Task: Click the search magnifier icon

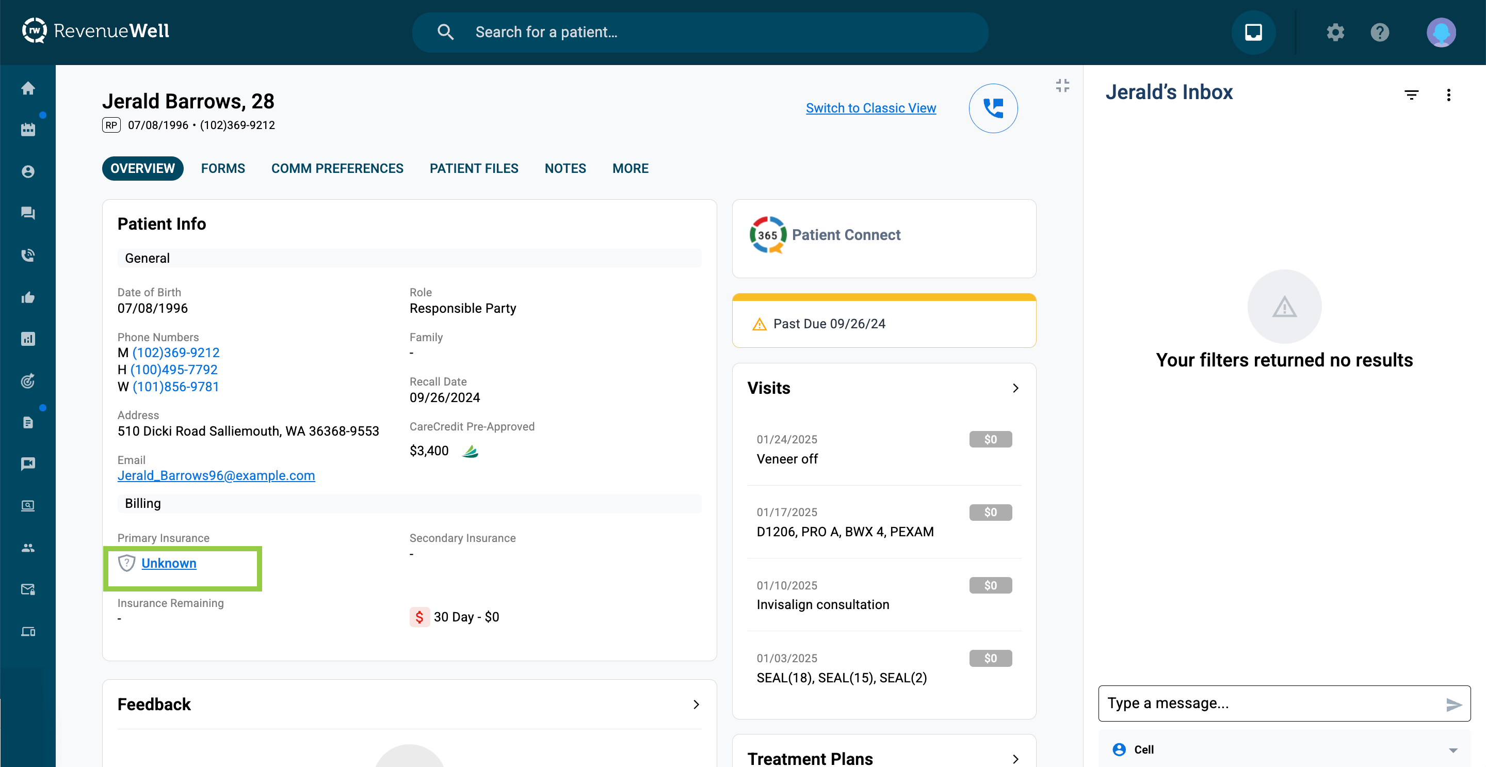Action: (445, 33)
